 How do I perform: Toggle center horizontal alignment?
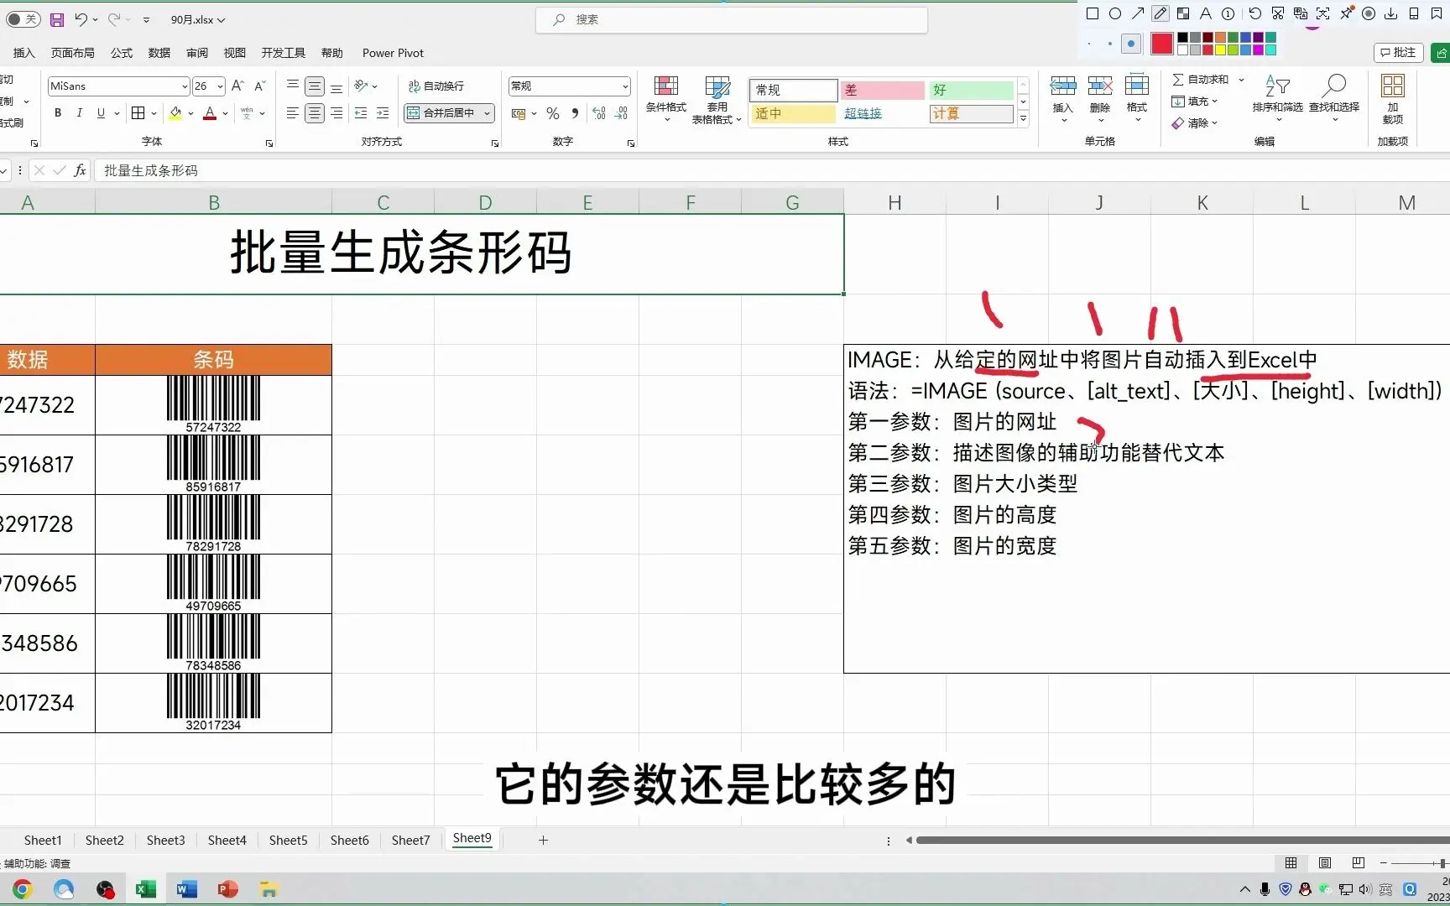click(x=315, y=113)
